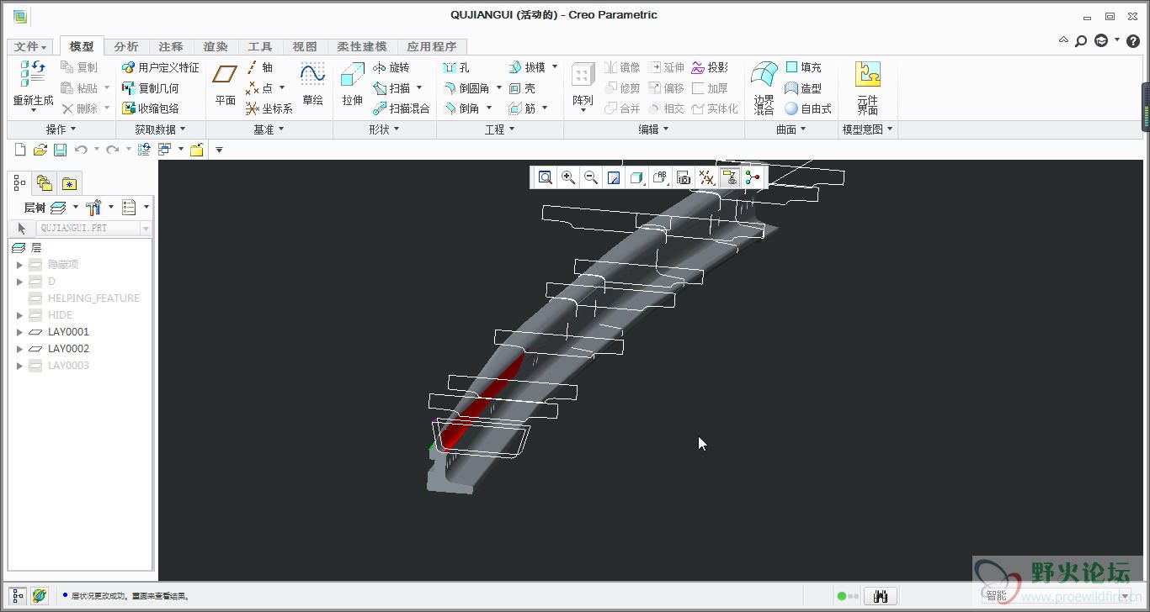The width and height of the screenshot is (1150, 612).
Task: Click the 壳 (Shell) tool
Action: pos(522,87)
